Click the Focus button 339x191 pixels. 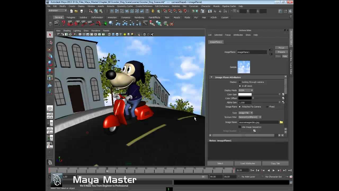pyautogui.click(x=281, y=48)
